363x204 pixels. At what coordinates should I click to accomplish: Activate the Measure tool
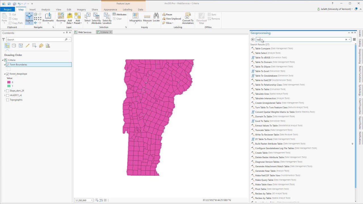(147, 18)
